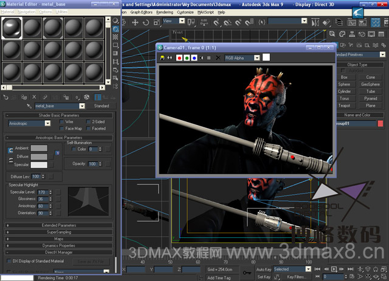This screenshot has height=281, width=389.
Task: Click the first material sample sphere
Action: point(12,27)
